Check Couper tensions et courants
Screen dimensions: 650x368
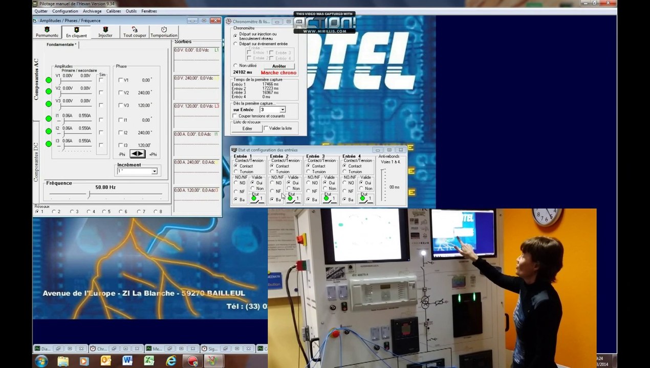[235, 116]
